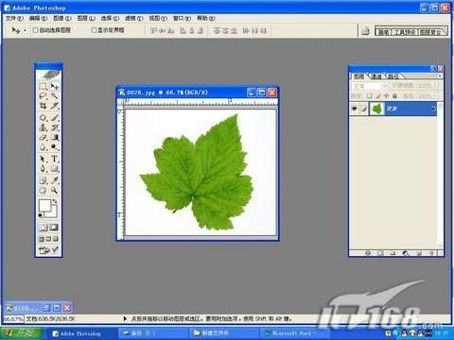Image resolution: width=454 pixels, height=340 pixels.
Task: Select the Magic Wand tool
Action: (55, 96)
